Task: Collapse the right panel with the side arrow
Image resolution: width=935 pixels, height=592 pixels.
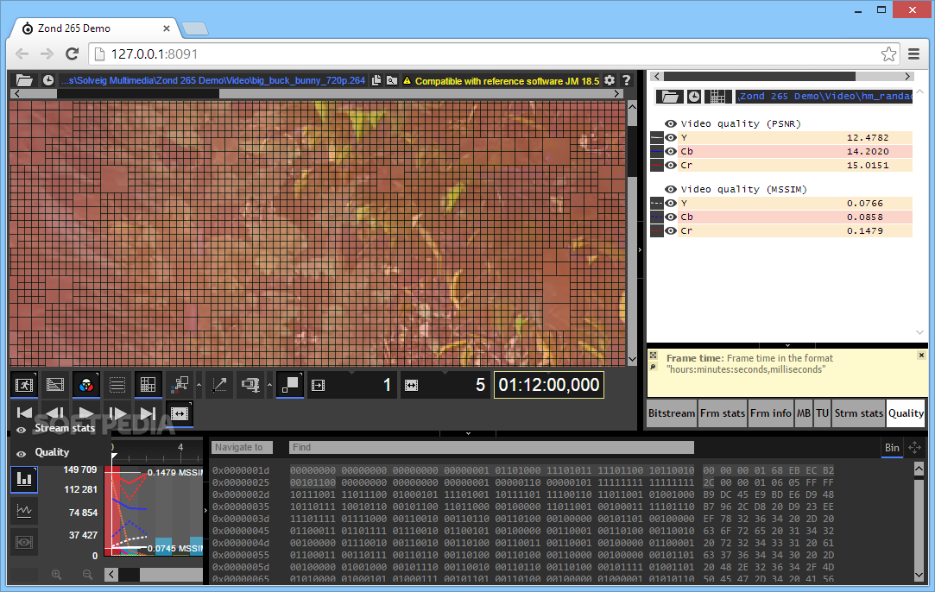Action: (x=640, y=249)
